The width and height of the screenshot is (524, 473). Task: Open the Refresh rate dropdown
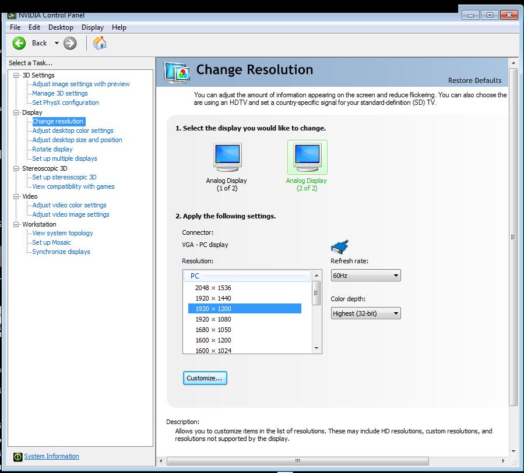(x=365, y=276)
